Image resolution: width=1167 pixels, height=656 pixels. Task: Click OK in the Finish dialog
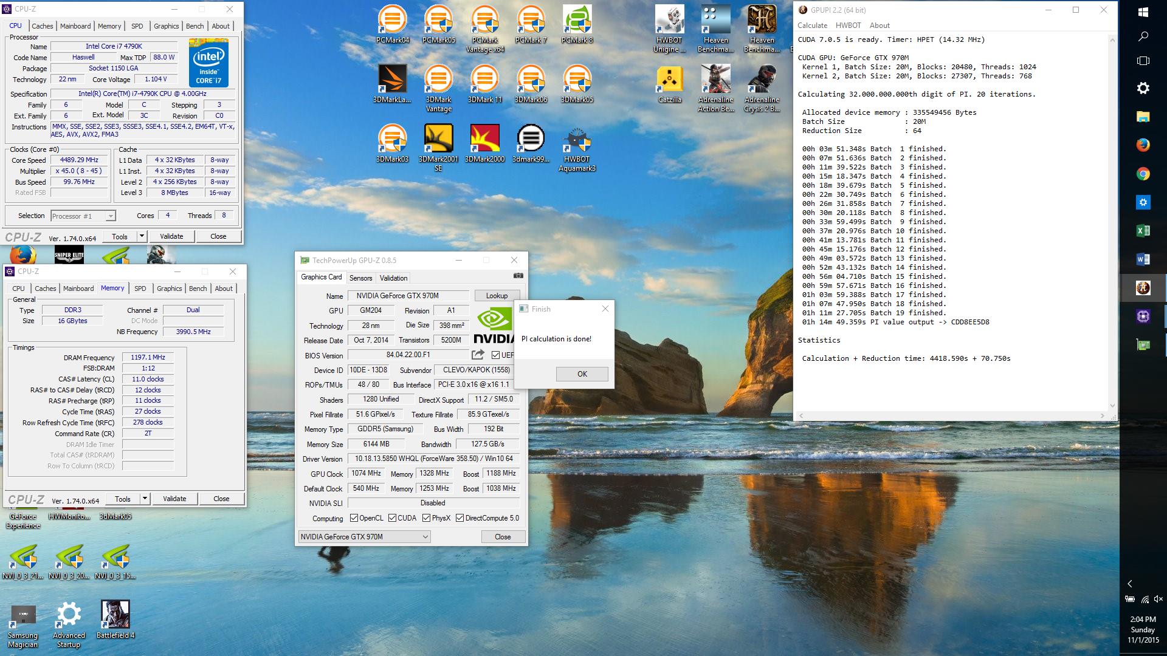coord(582,374)
